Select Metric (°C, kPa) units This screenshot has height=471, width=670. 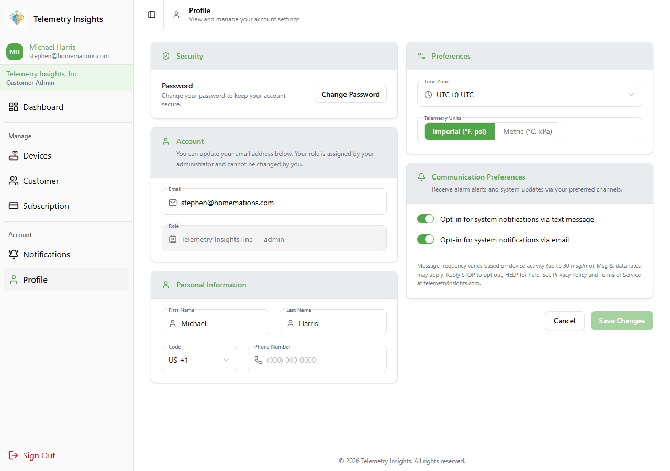[527, 131]
